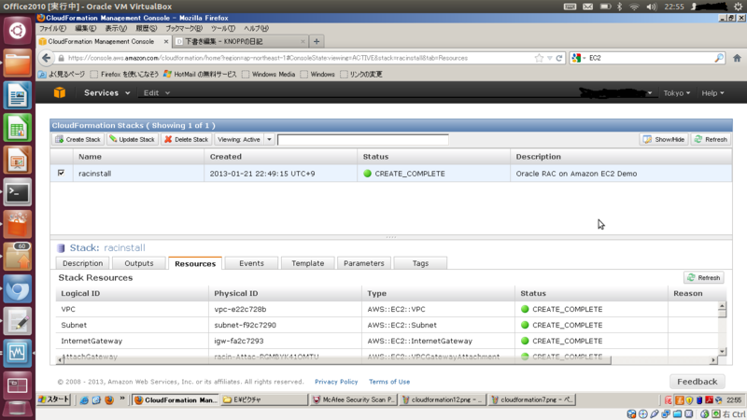
Task: Click stack filter text field
Action: coord(362,139)
